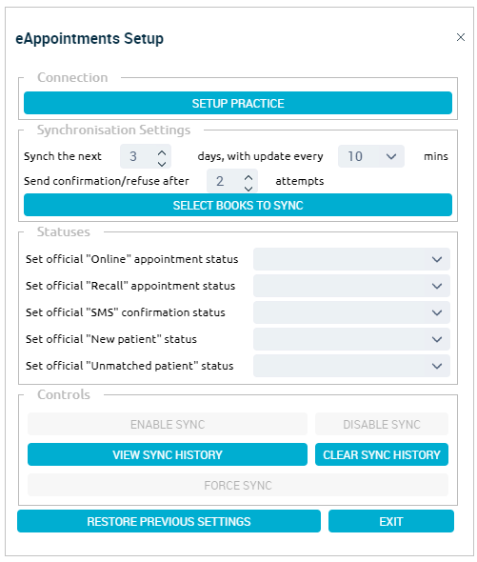The image size is (477, 562).
Task: Restore Previous Settings
Action: click(x=169, y=521)
